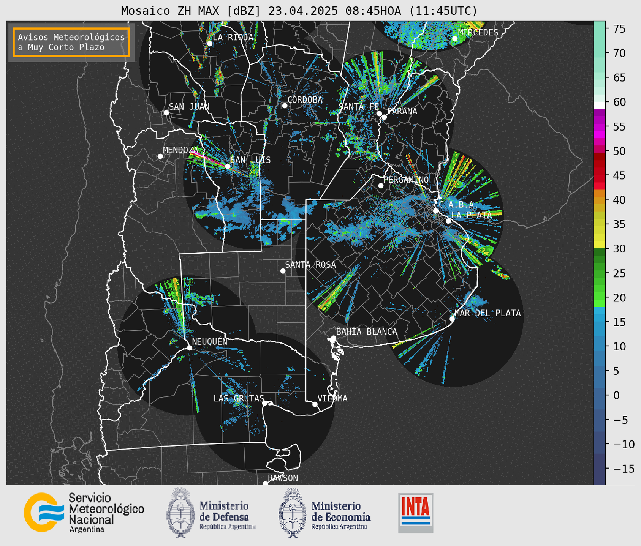
Task: Click the BAHÍA BLANCA label text
Action: pos(367,331)
